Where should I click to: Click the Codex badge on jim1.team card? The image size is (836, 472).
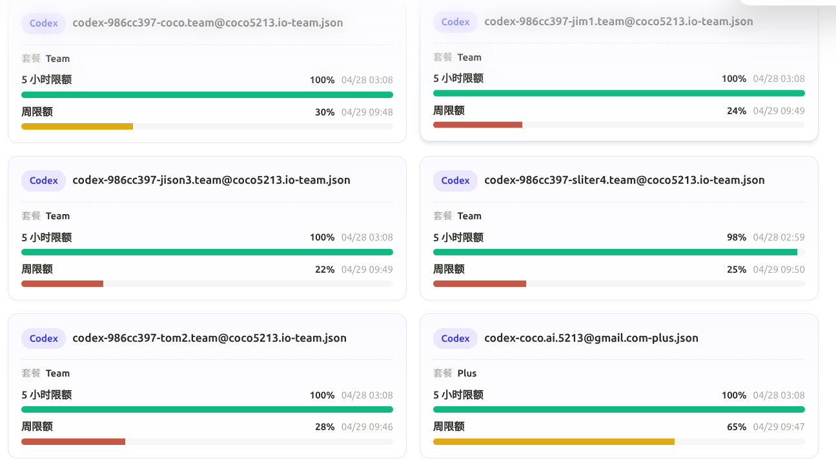455,22
